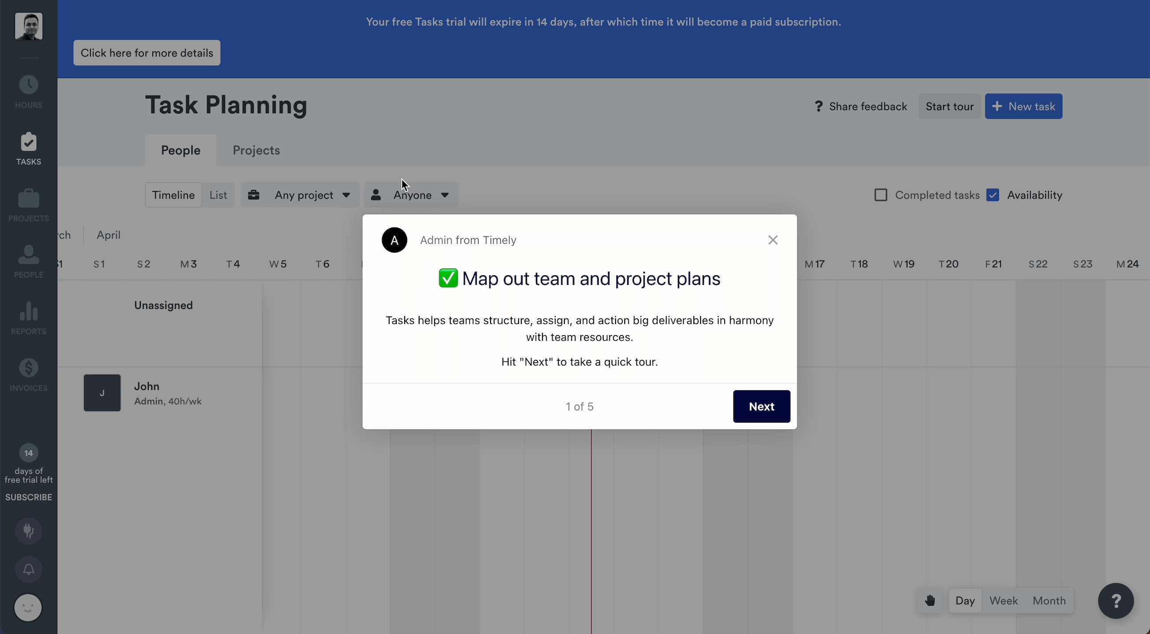Expand the Any project dropdown
The image size is (1150, 634).
point(300,195)
